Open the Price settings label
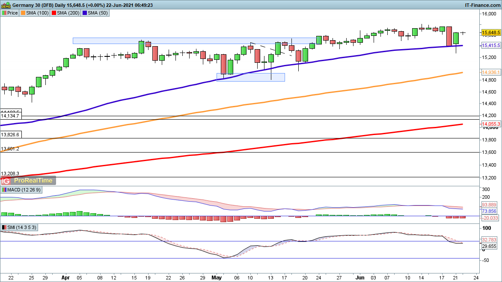 pyautogui.click(x=12, y=13)
